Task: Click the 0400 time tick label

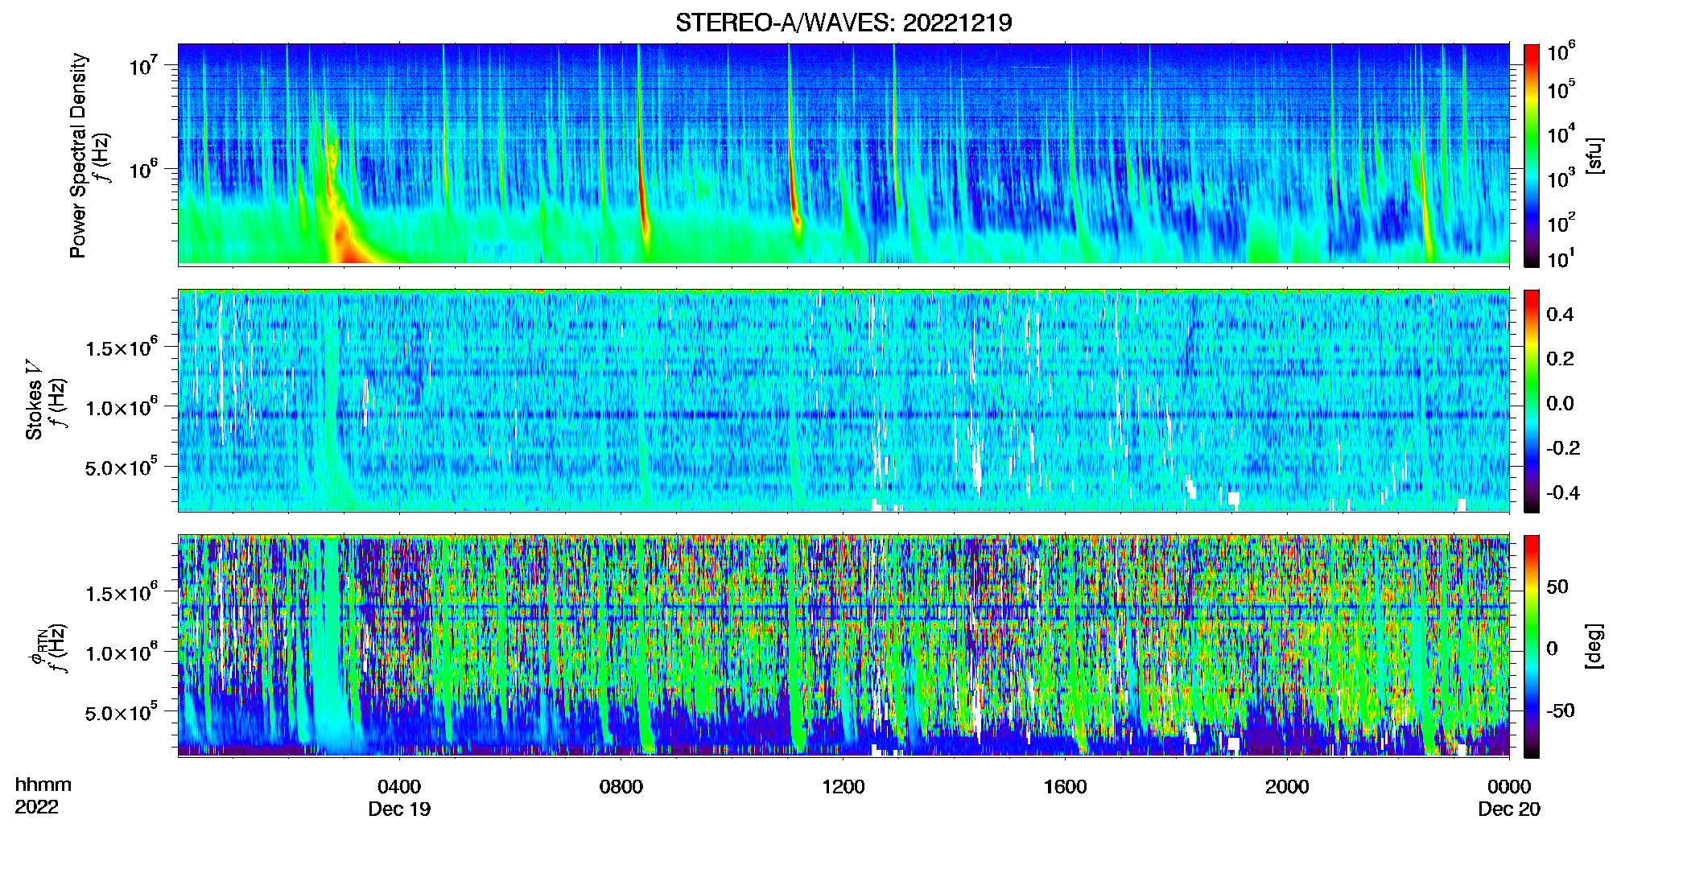Action: [399, 786]
